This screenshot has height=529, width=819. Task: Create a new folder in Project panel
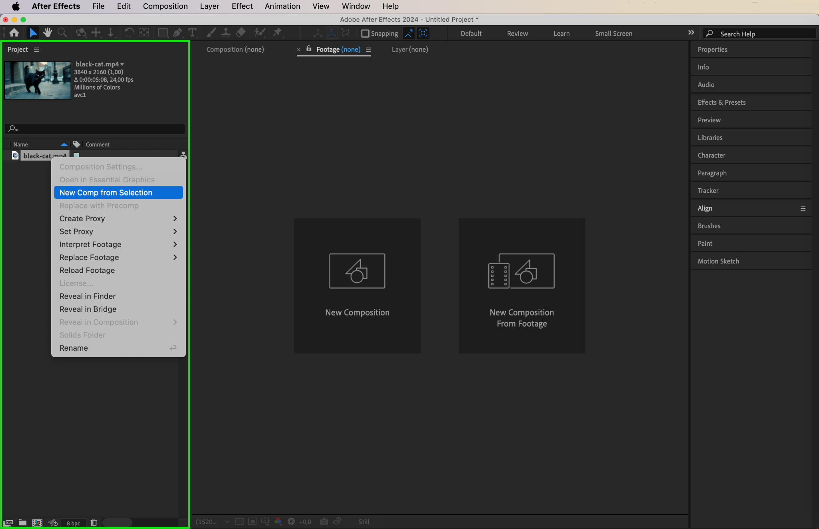tap(23, 523)
